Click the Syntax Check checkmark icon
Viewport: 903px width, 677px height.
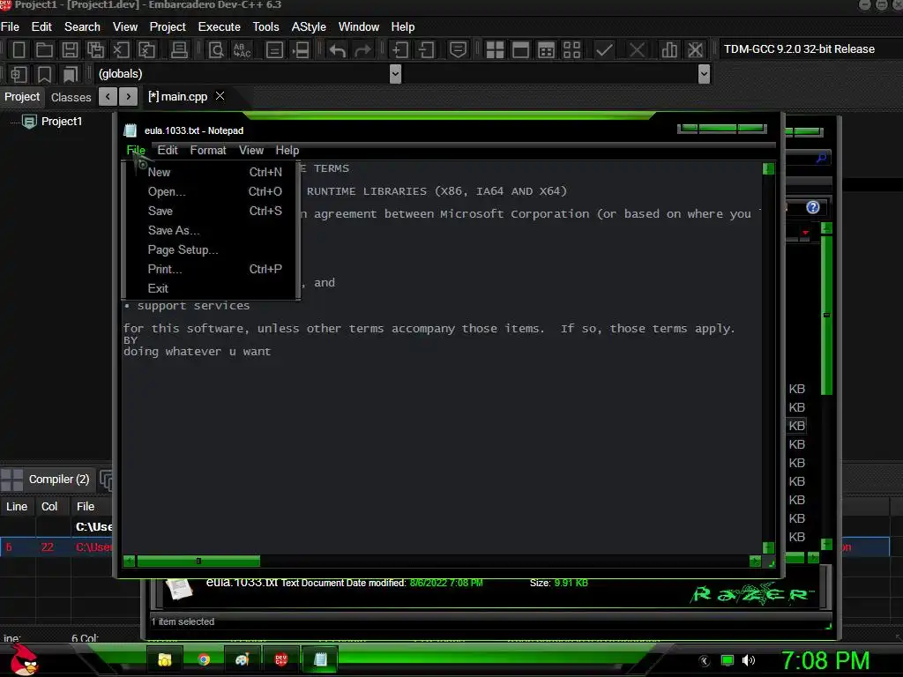pos(604,49)
